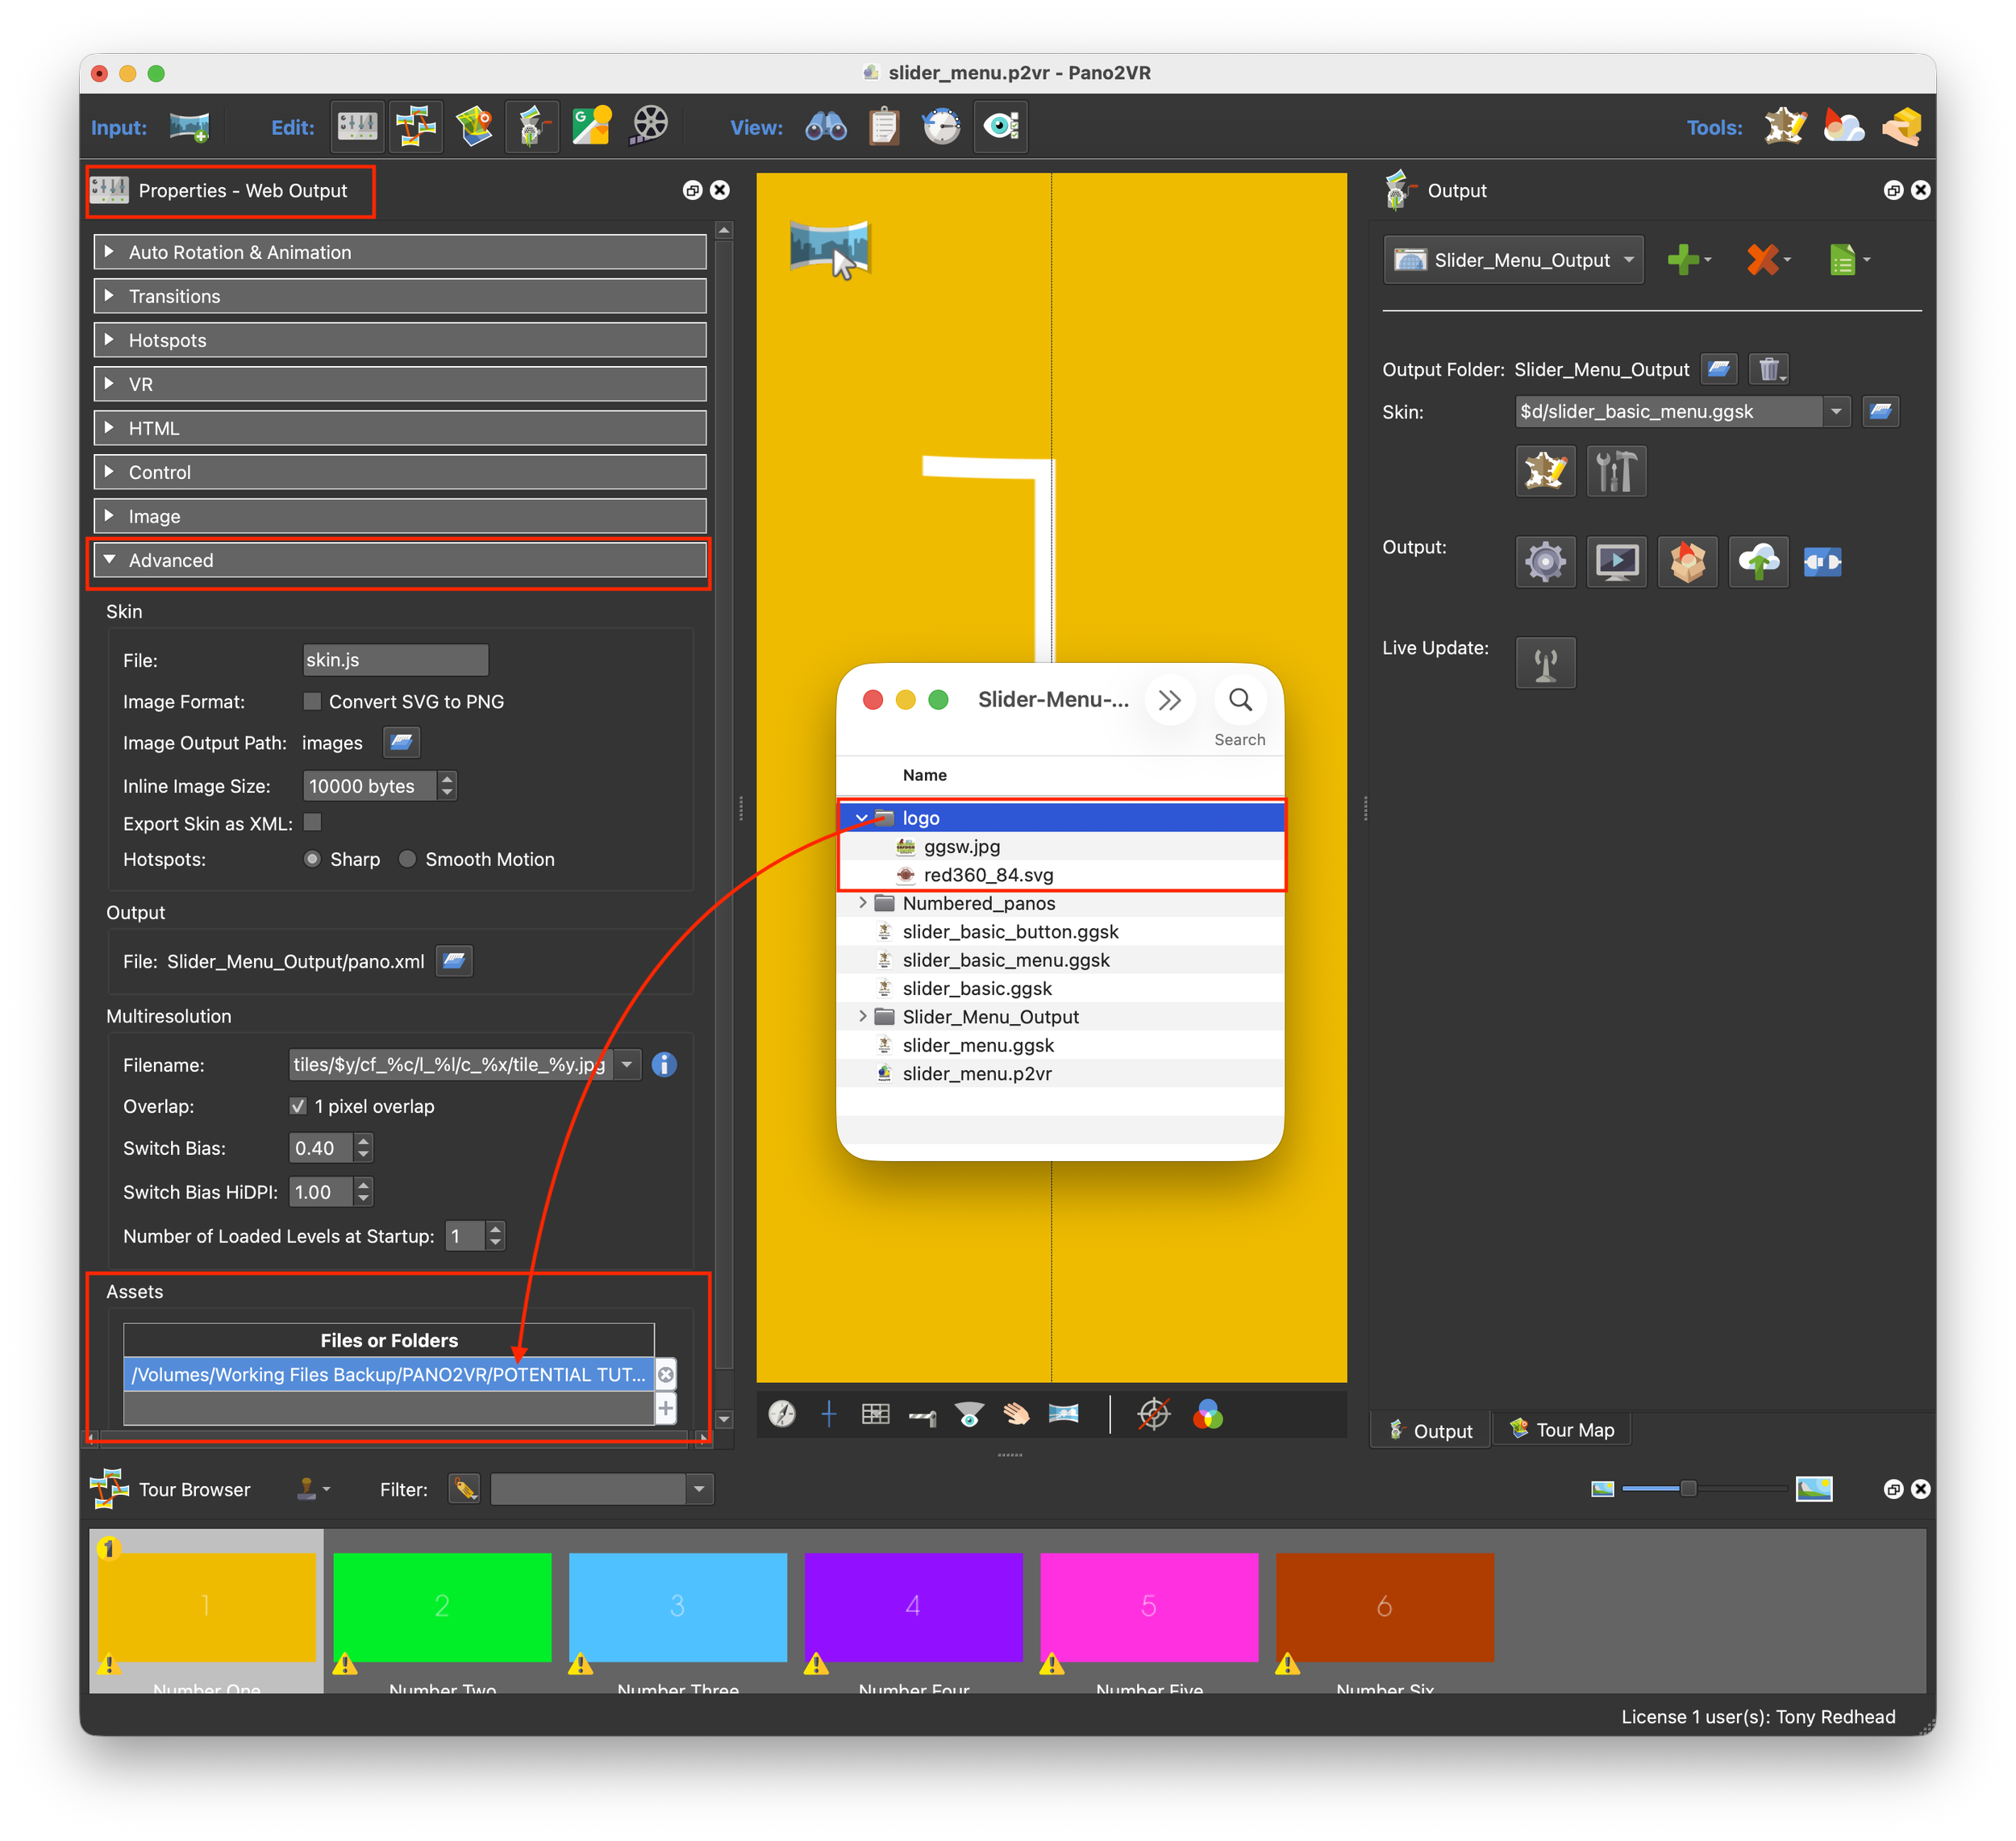Click the Generate Output gear icon

(1545, 562)
